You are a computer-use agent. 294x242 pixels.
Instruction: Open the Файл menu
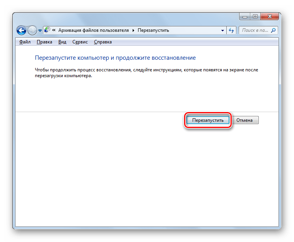25,42
